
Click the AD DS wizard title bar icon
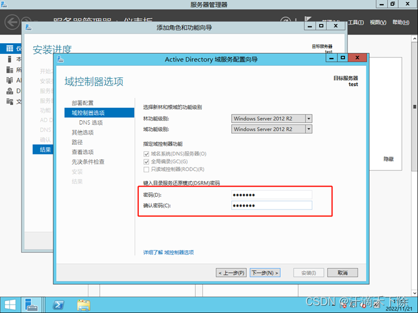[x=60, y=59]
